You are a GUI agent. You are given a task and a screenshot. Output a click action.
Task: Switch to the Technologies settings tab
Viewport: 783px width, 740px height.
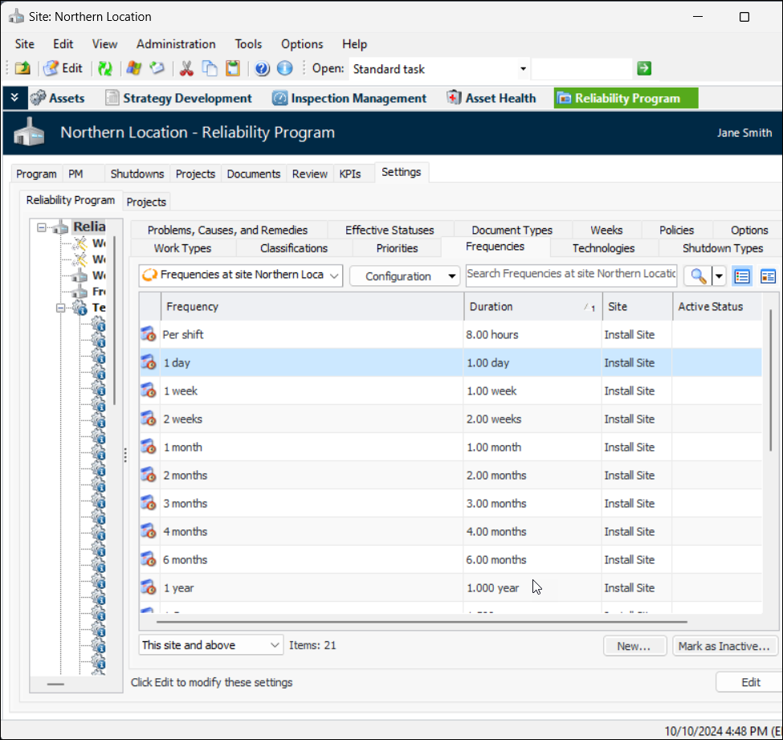pos(603,248)
